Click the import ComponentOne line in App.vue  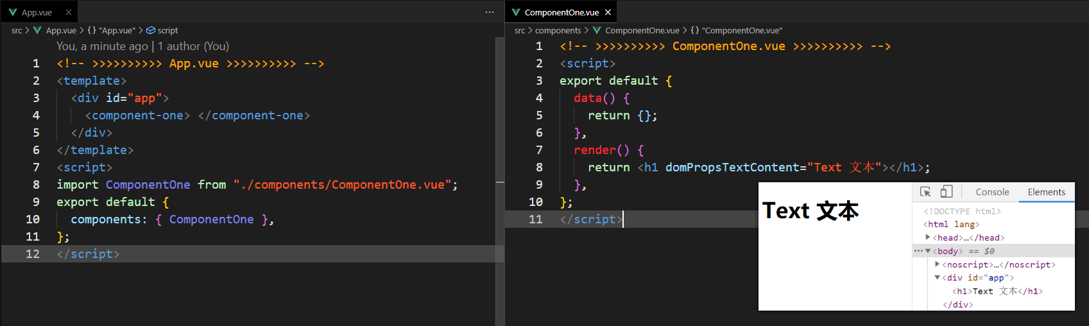pos(257,185)
